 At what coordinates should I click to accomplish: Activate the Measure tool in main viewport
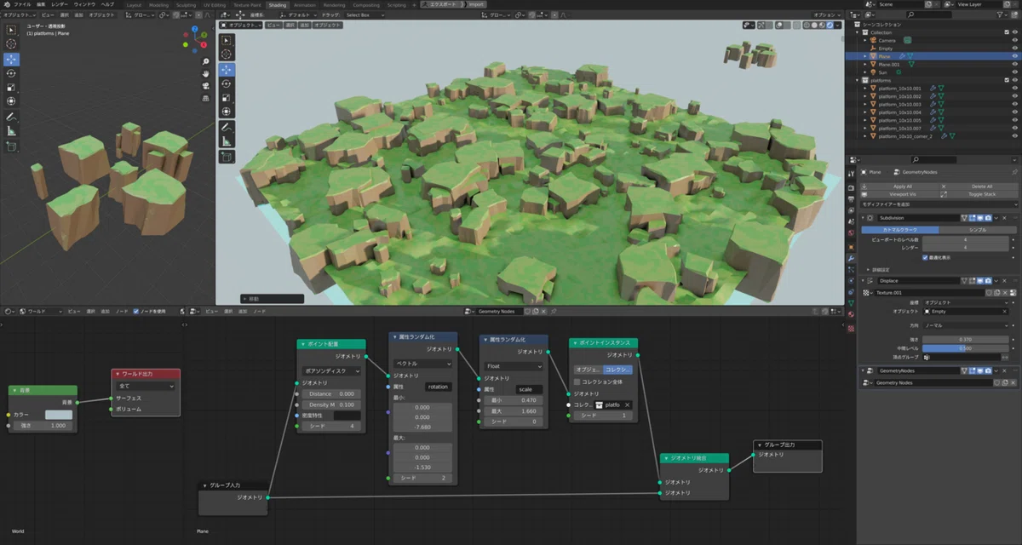(x=227, y=141)
